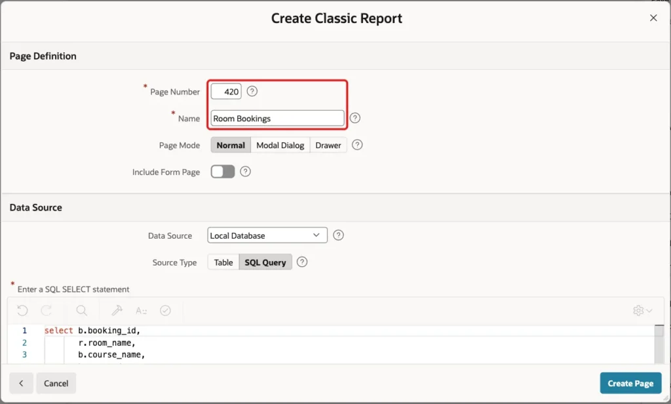Click SQL line 'b.course_name,'
Viewport: 671px width, 404px height.
(x=111, y=355)
